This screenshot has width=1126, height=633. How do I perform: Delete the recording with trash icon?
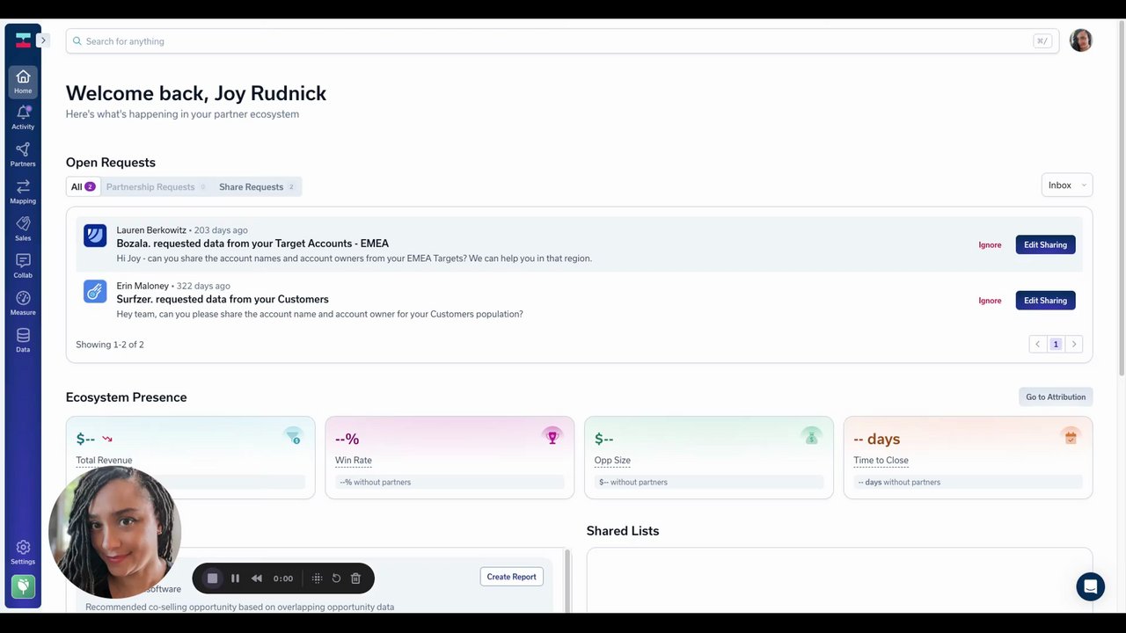(355, 578)
